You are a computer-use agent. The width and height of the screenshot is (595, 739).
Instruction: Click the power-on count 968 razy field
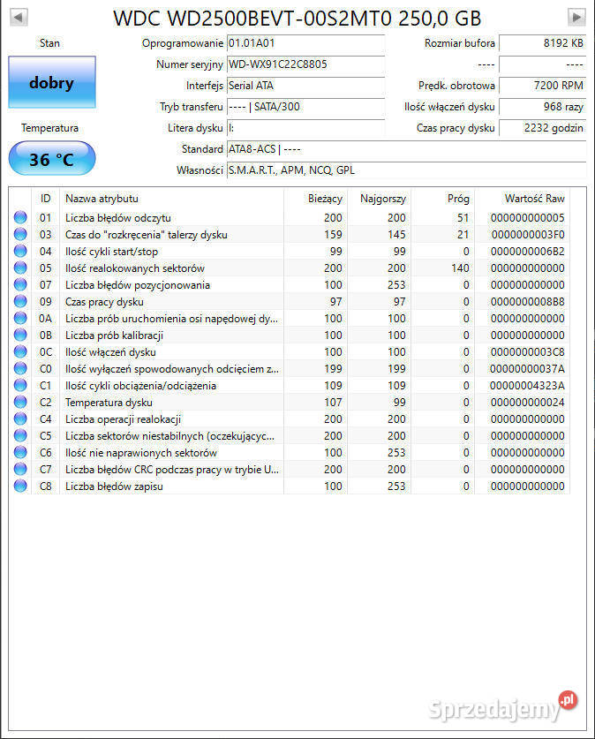542,107
